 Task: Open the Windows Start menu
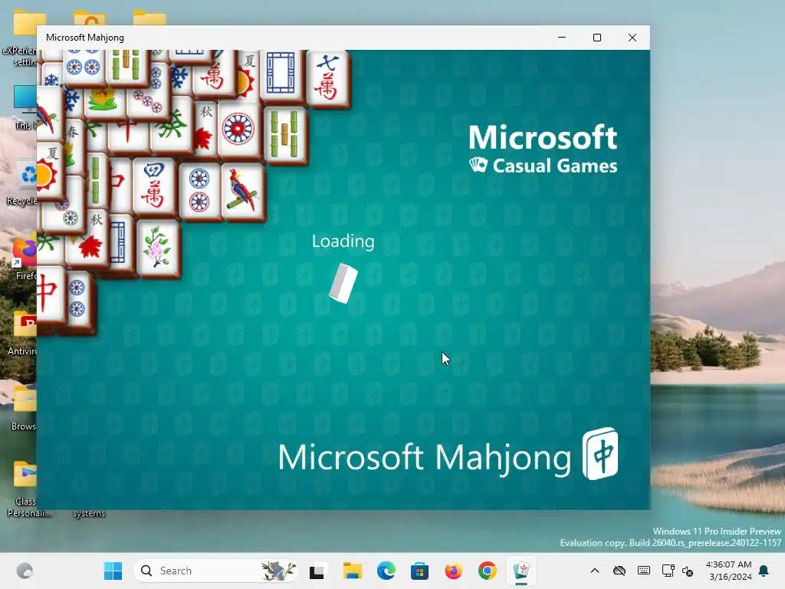(x=113, y=571)
